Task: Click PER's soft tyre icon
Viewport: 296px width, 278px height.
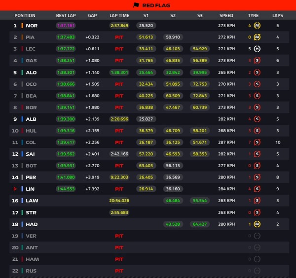Action: pos(257,177)
